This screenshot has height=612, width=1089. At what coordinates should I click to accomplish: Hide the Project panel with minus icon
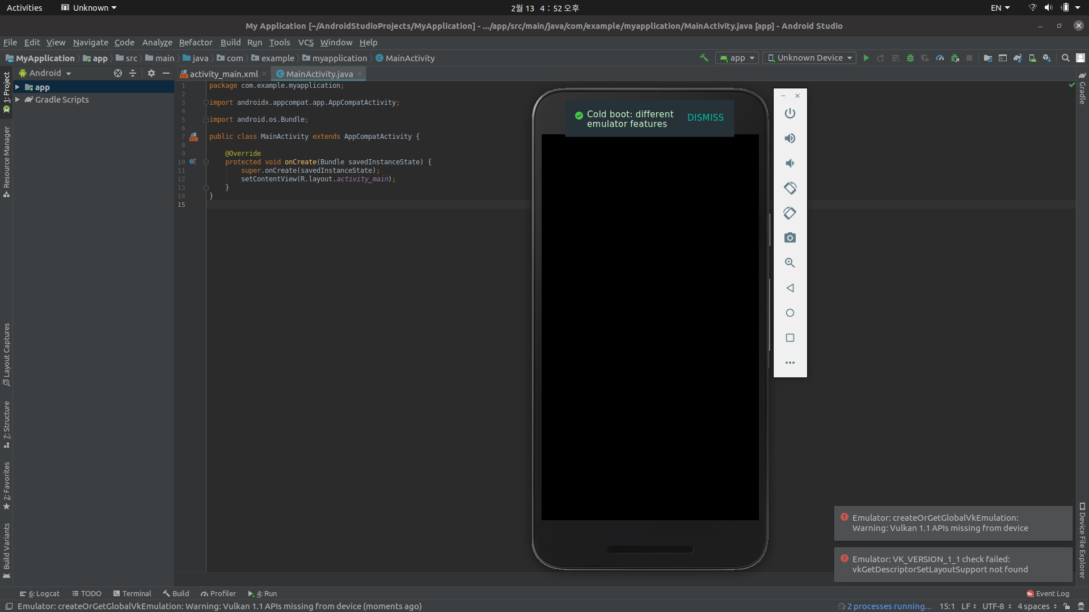(166, 73)
